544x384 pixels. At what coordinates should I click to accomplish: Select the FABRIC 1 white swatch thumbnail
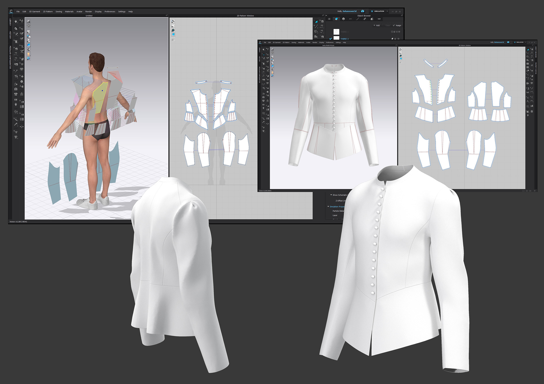[336, 32]
